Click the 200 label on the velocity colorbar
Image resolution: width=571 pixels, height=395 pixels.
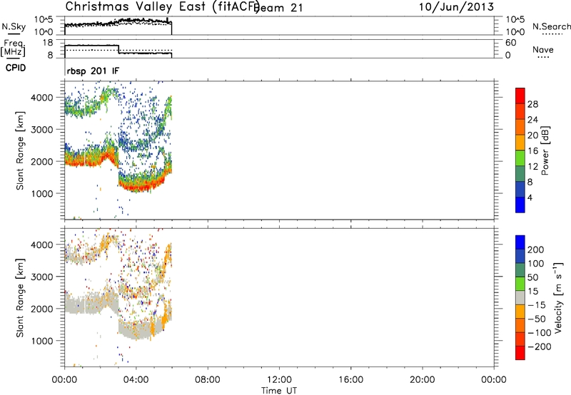tap(536, 250)
